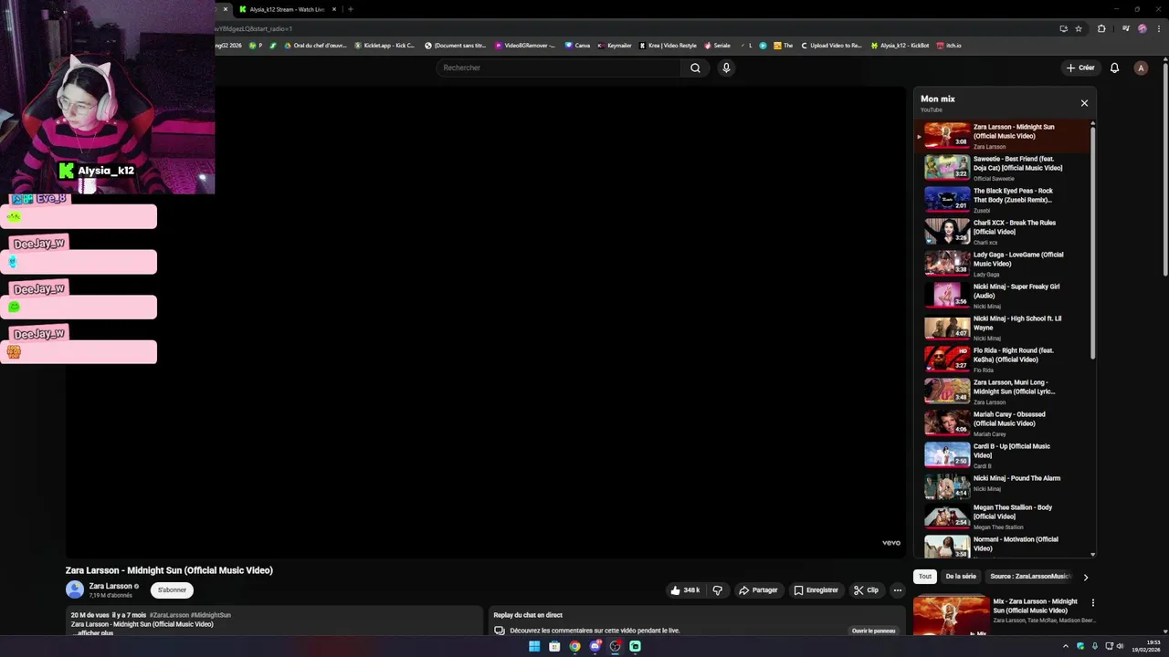Open more actions ellipsis under video
The width and height of the screenshot is (1169, 657).
897,590
